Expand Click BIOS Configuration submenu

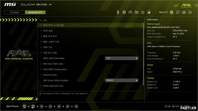click(90, 69)
